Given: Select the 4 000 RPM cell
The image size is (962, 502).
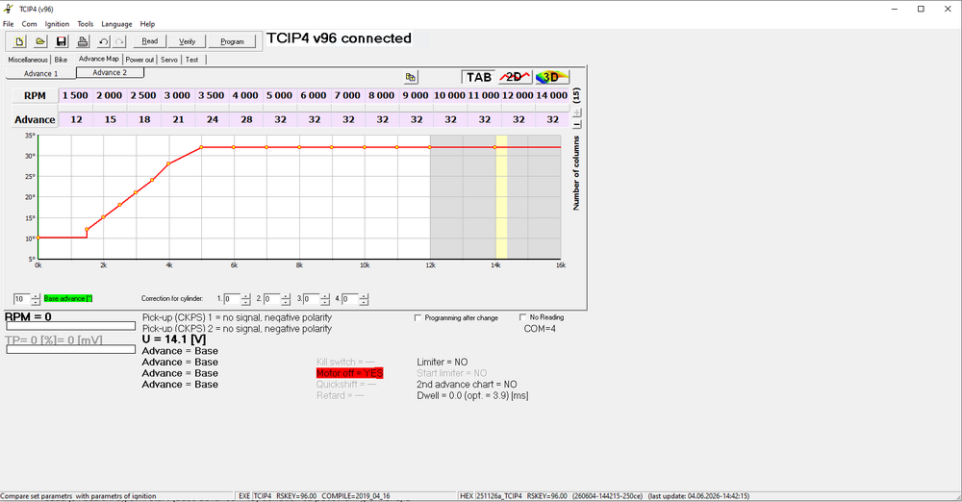Looking at the screenshot, I should tap(245, 95).
